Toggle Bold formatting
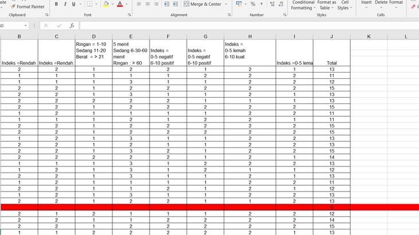The height and width of the screenshot is (235, 419). point(56,4)
